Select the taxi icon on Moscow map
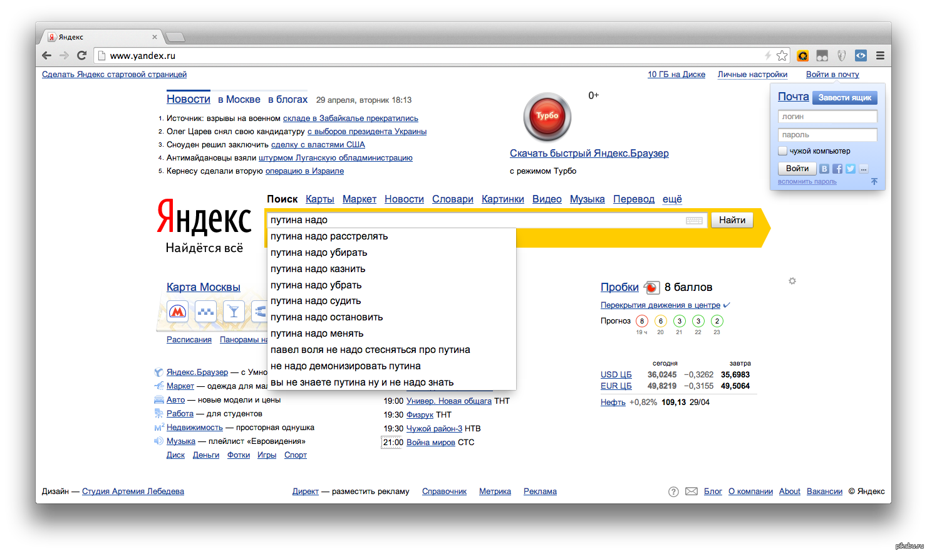Viewport: 927px width, 553px height. click(x=205, y=311)
